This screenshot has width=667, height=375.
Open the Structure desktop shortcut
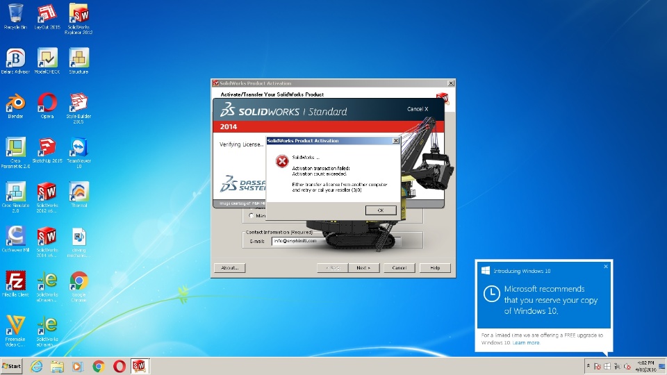79,61
